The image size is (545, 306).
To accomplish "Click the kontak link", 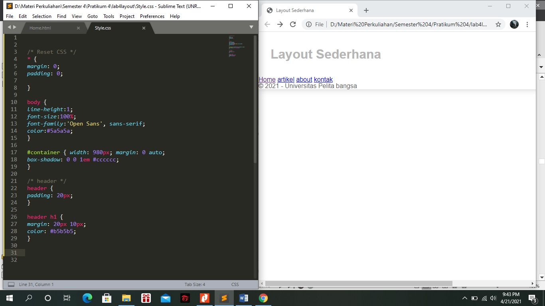I will click(x=323, y=79).
